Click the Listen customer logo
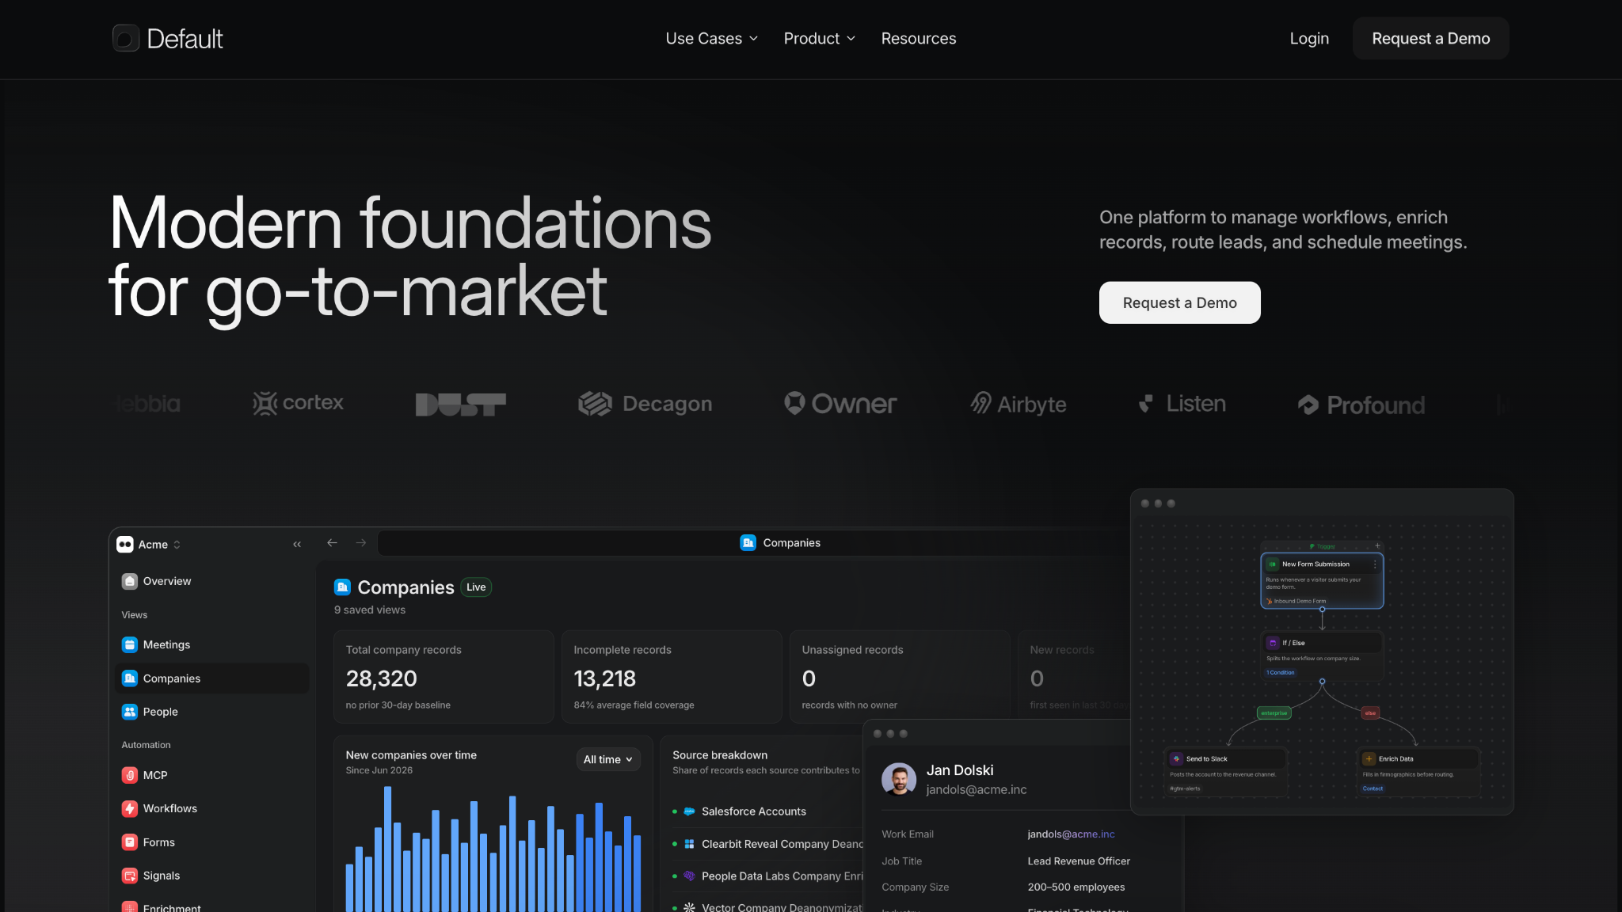 [1182, 404]
